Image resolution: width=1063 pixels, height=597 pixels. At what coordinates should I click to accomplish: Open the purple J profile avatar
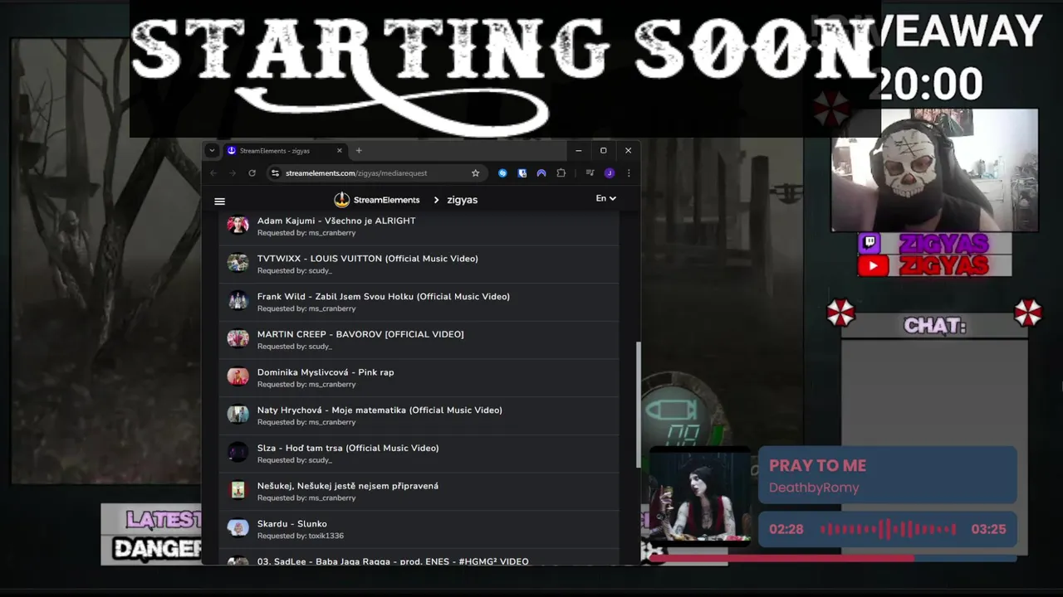(x=610, y=173)
